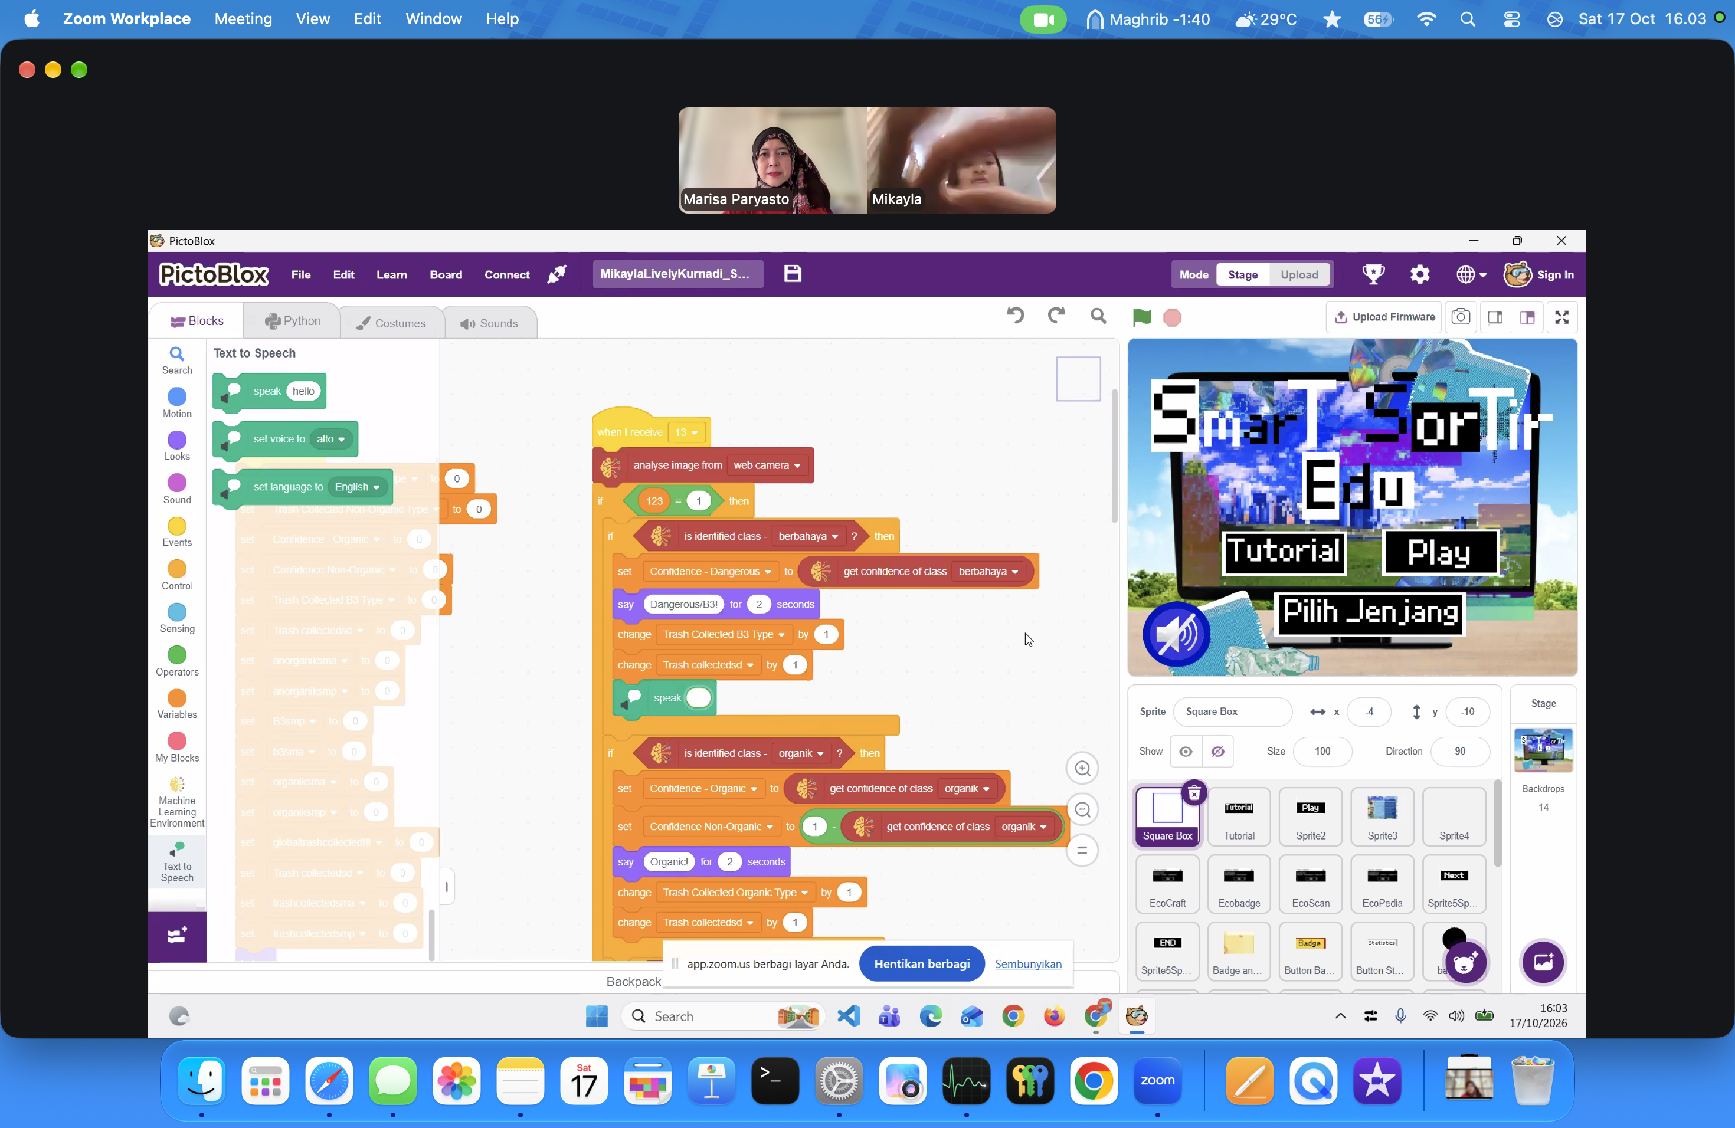The height and width of the screenshot is (1128, 1735).
Task: Hide the sprite with crossed eye icon
Action: tap(1217, 751)
